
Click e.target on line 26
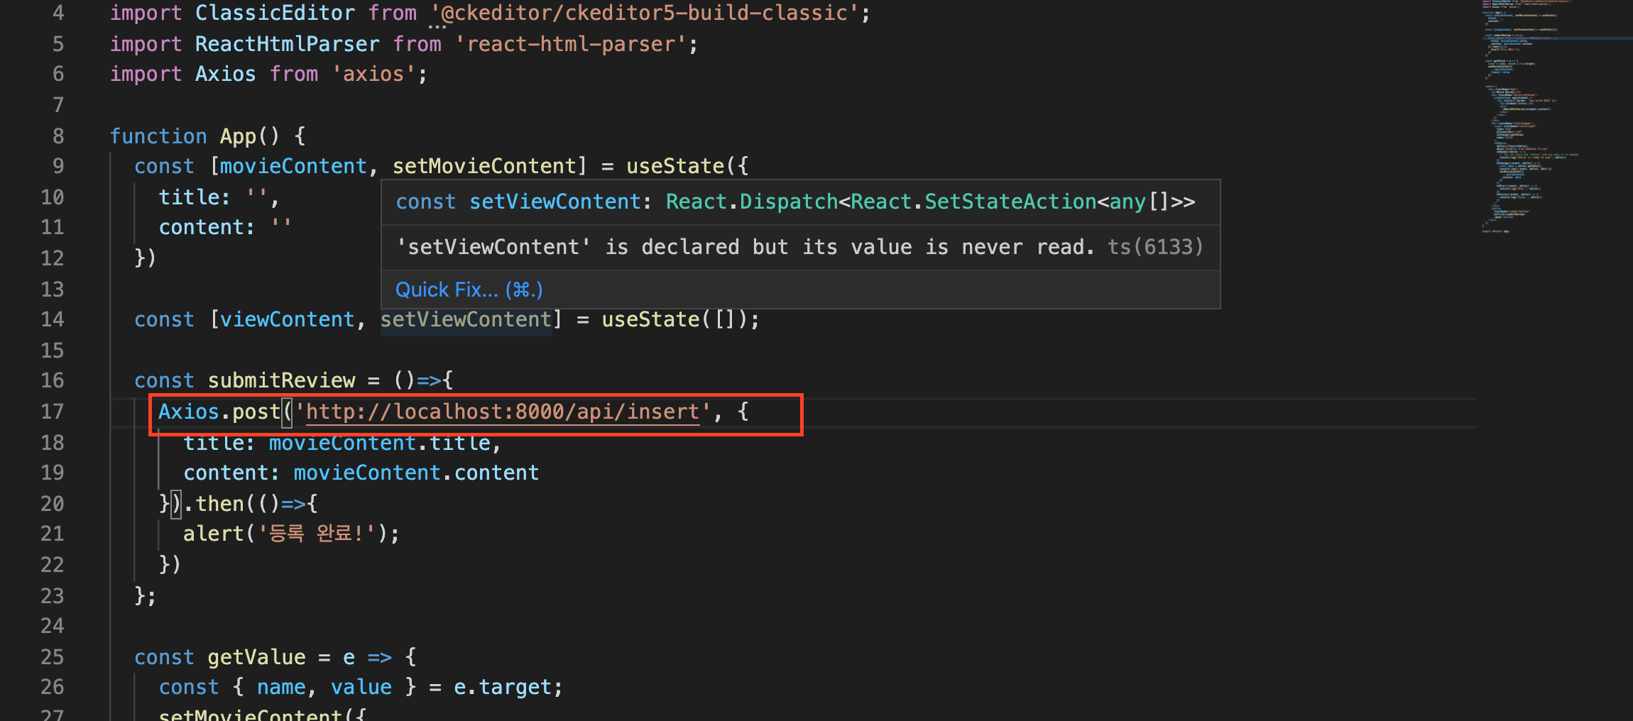click(x=503, y=687)
